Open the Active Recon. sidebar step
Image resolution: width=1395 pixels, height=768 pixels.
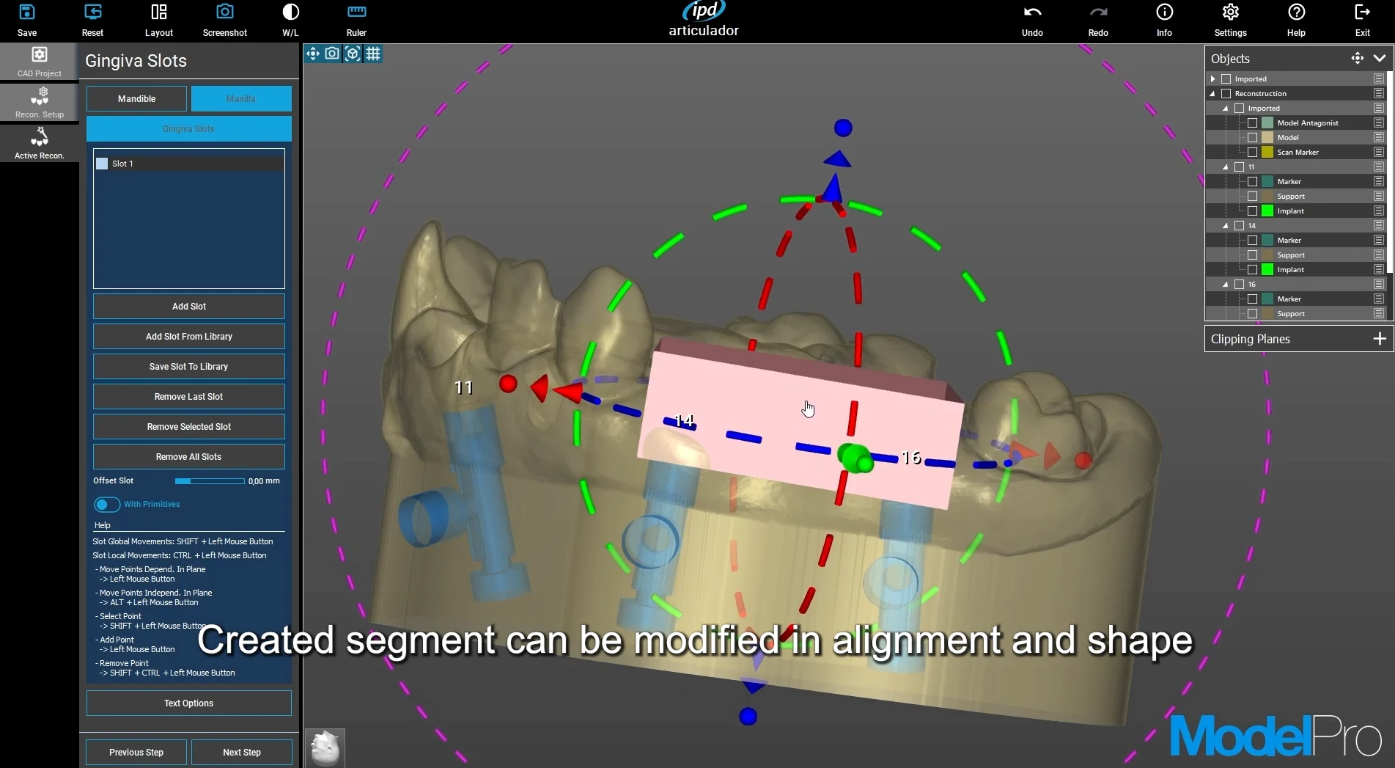click(40, 144)
